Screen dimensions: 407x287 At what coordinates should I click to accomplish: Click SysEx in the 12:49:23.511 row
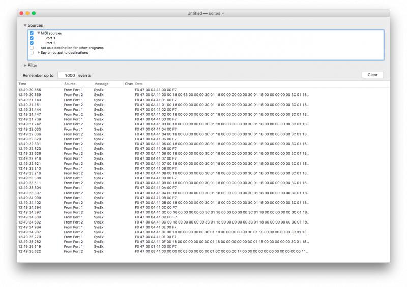click(x=99, y=183)
